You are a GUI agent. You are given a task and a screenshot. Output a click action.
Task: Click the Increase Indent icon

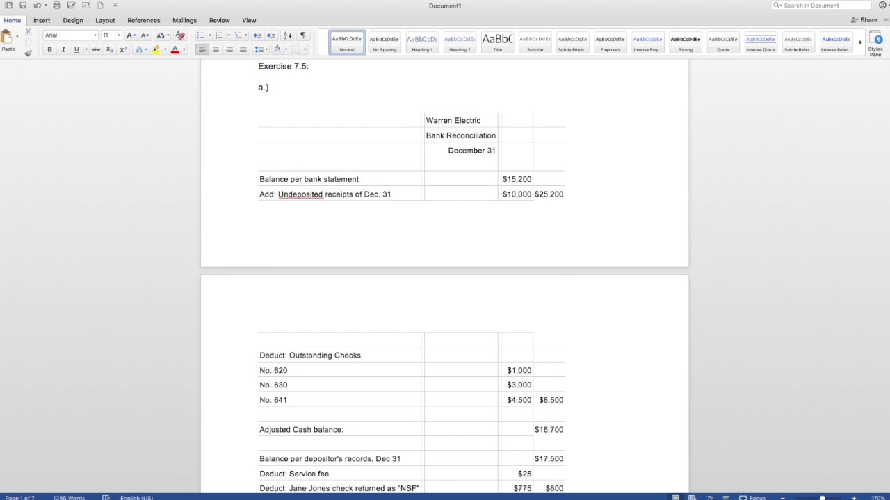pos(271,35)
